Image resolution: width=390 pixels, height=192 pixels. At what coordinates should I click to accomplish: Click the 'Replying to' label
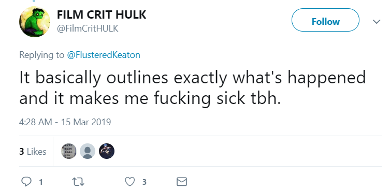[x=41, y=55]
